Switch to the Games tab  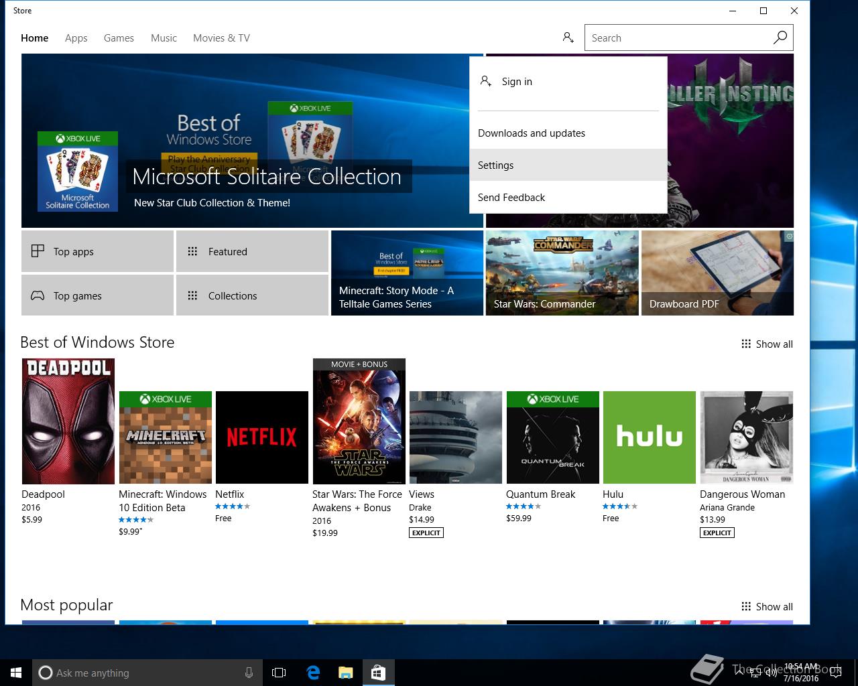[119, 38]
